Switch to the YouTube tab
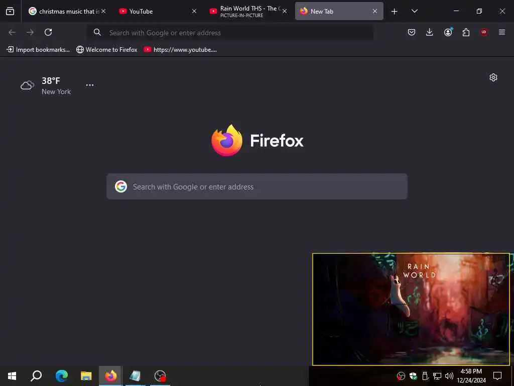 point(158,11)
